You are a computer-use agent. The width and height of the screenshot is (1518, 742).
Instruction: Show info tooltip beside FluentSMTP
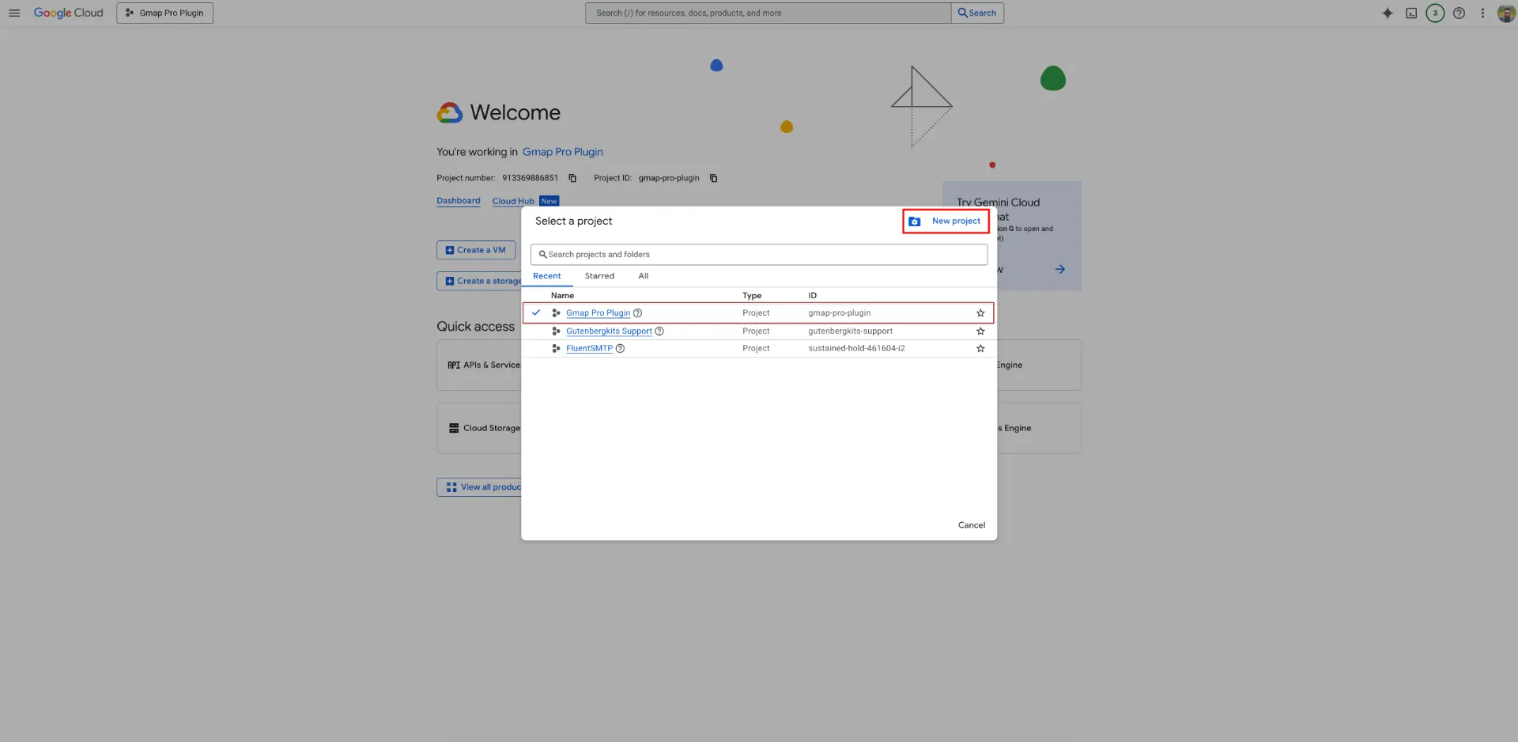tap(621, 349)
